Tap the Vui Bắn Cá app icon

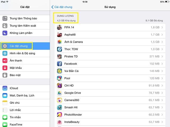[x=59, y=71]
